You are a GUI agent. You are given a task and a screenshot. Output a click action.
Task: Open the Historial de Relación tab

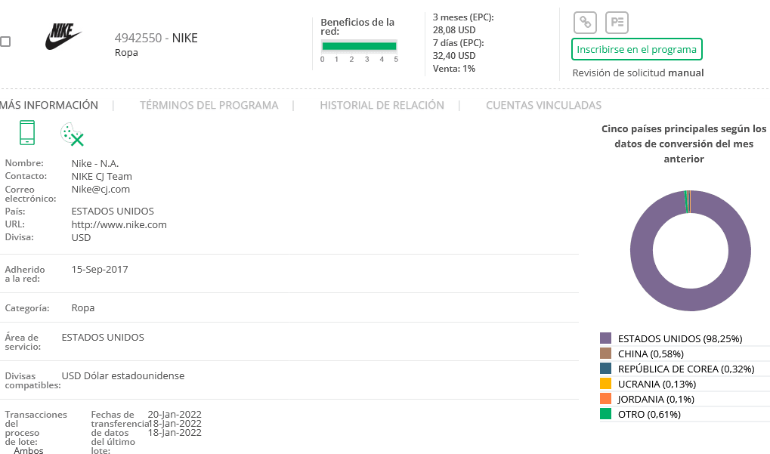(x=382, y=105)
